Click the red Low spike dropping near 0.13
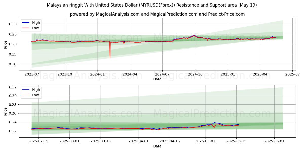 point(110,50)
